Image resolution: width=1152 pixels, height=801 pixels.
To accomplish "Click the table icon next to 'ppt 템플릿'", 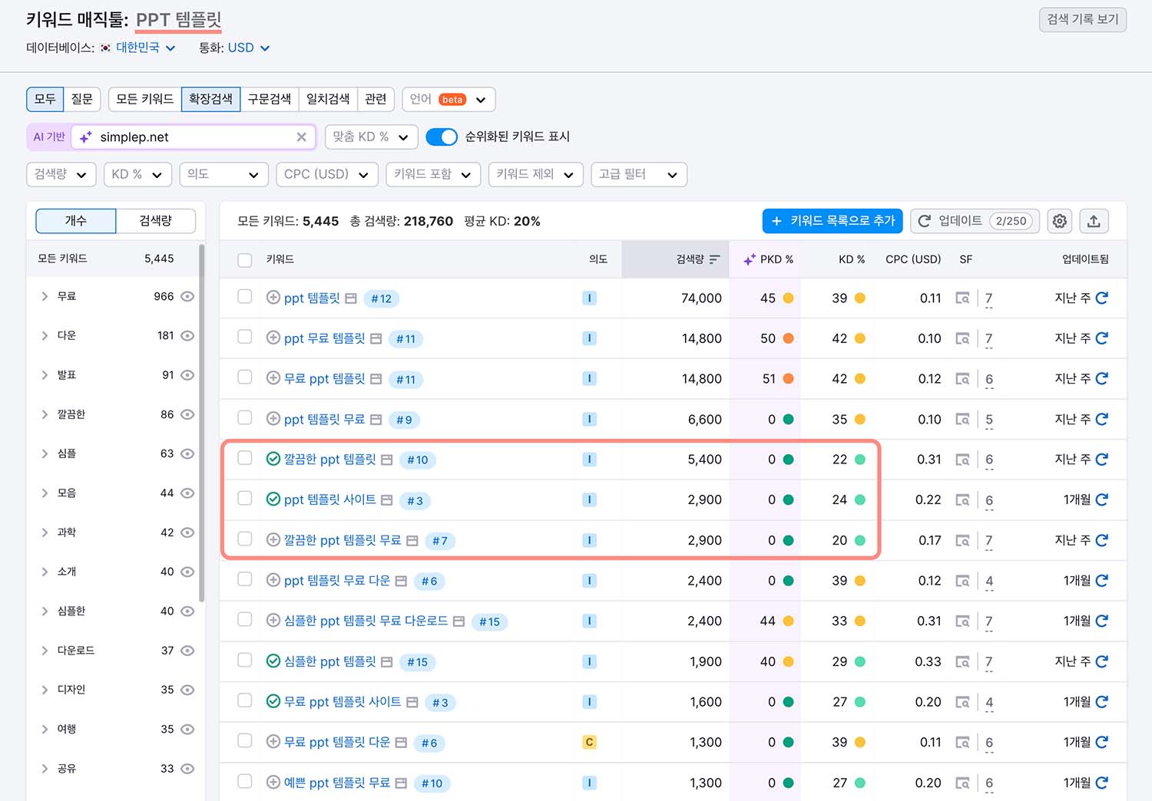I will coord(351,298).
